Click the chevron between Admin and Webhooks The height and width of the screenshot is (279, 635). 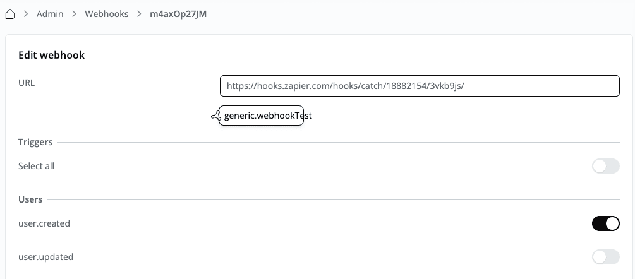click(x=75, y=14)
